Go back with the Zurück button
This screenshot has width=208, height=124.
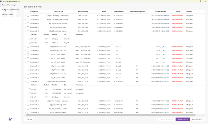tap(29, 119)
